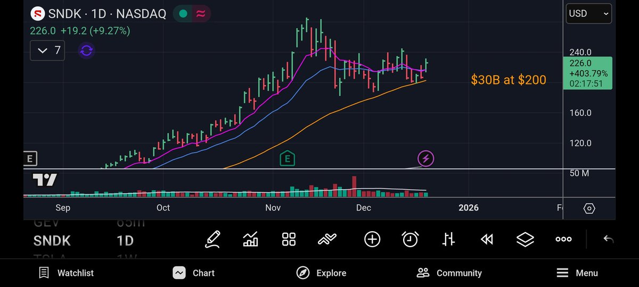The height and width of the screenshot is (287, 639).
Task: Open the object tree layers icon
Action: click(525, 240)
